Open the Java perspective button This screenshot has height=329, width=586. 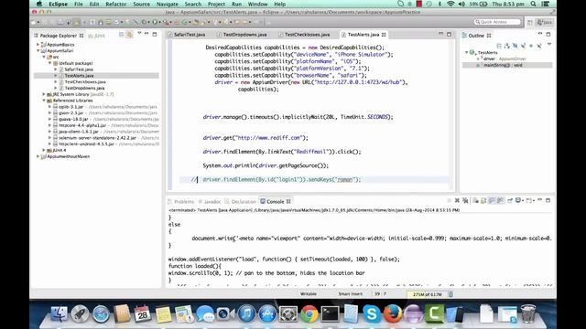click(x=545, y=22)
